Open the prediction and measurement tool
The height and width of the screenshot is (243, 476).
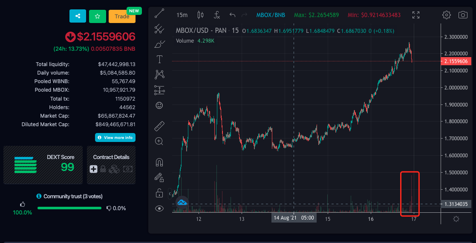pos(159,90)
